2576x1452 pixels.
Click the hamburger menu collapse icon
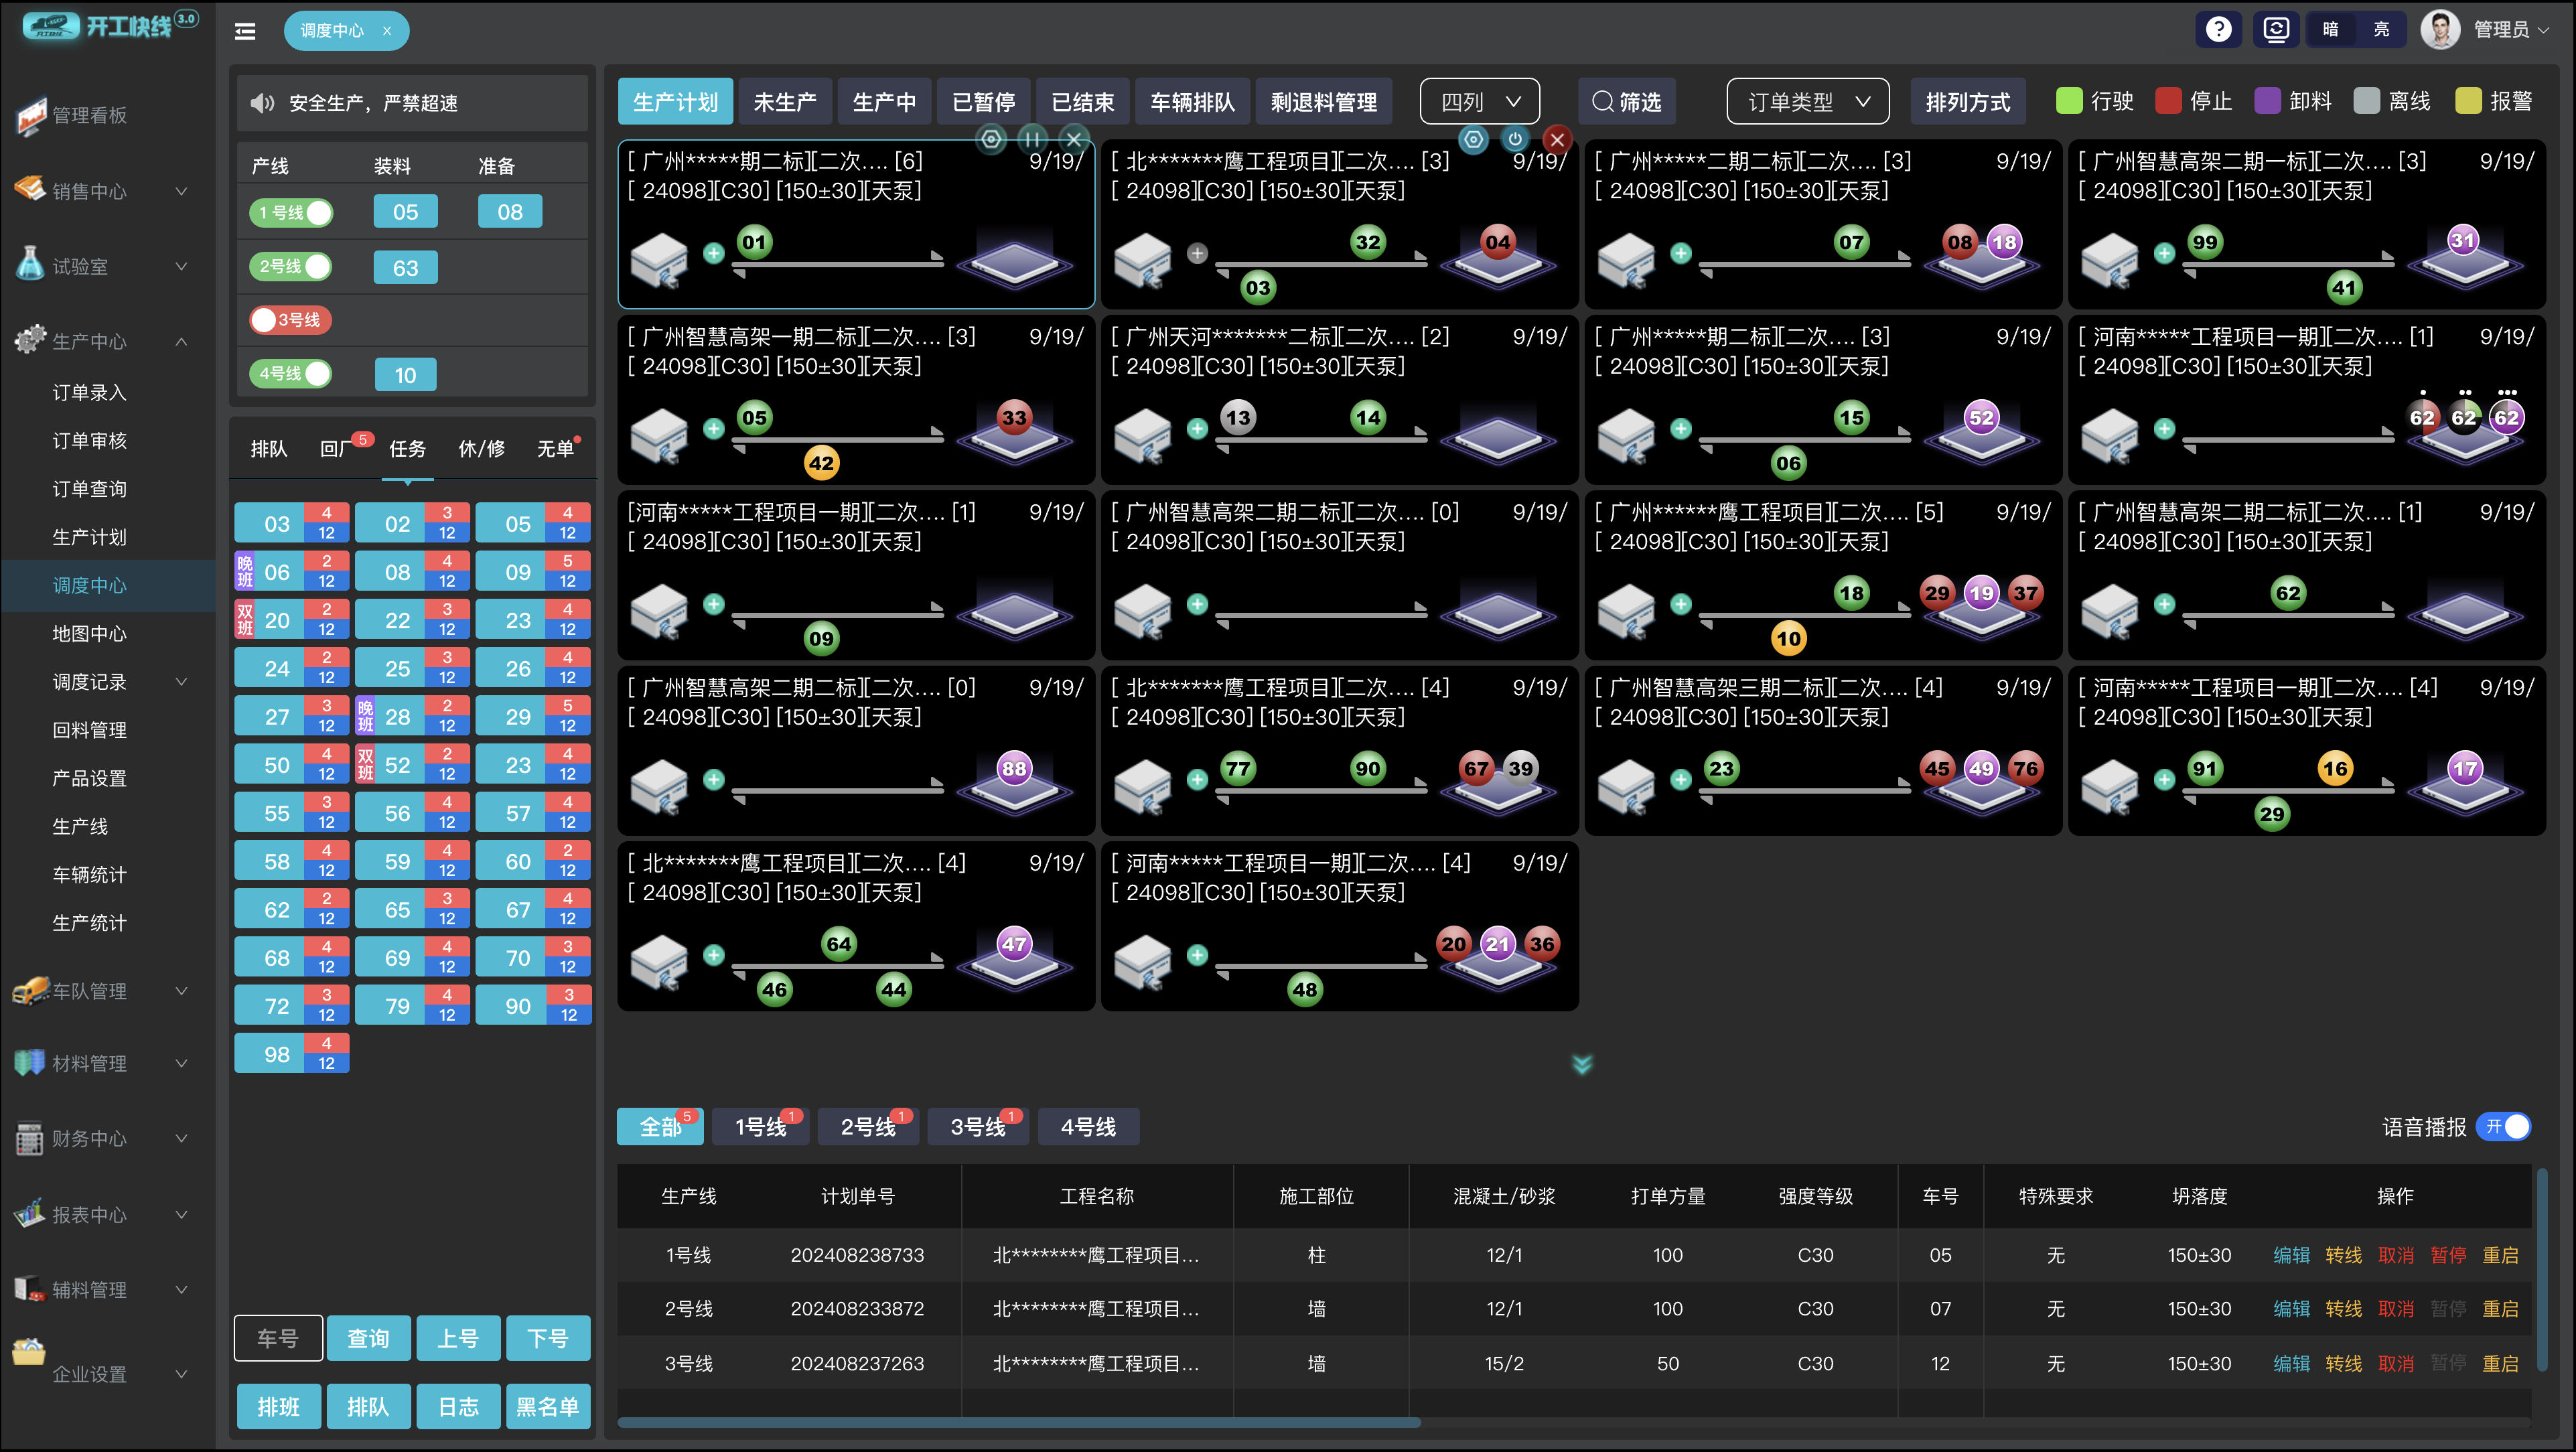tap(245, 31)
